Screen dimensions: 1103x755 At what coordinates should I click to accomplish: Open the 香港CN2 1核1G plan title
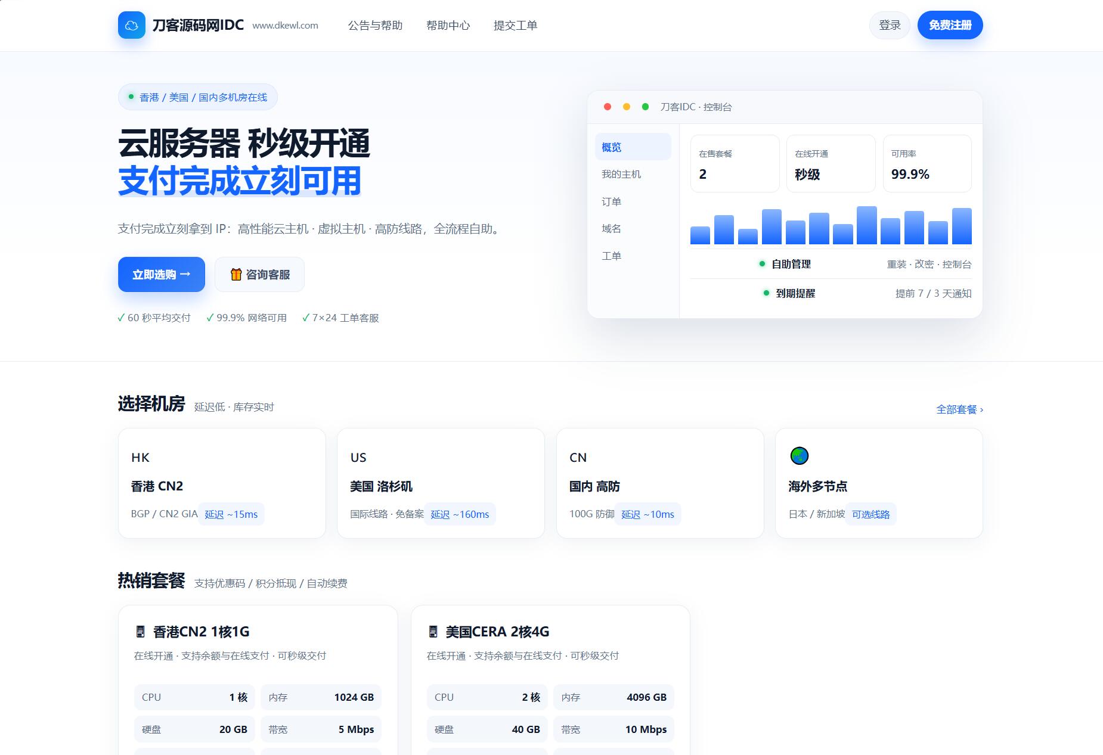click(202, 632)
